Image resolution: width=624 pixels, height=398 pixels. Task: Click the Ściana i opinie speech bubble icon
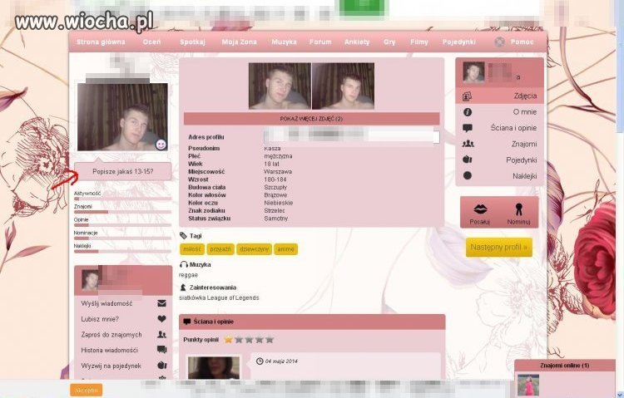point(468,128)
